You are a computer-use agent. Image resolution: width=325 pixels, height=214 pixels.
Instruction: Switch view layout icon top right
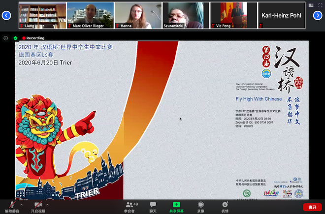[311, 5]
